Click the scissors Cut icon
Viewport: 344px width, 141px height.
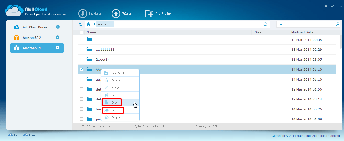[x=106, y=95]
